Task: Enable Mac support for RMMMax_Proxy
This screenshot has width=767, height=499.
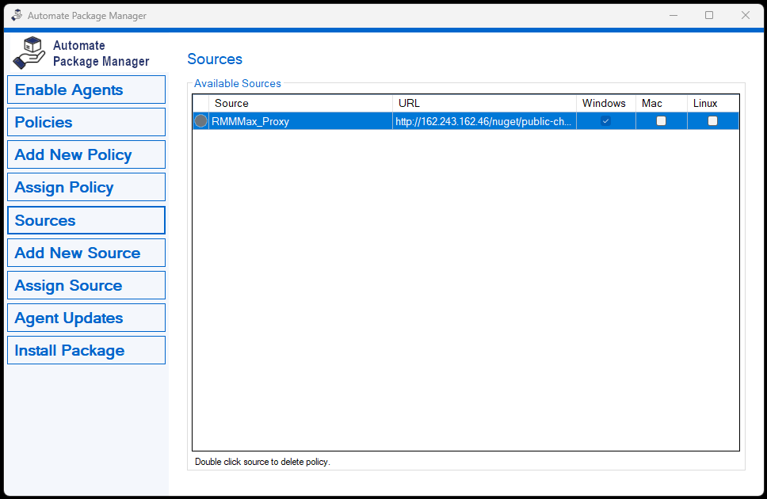Action: (661, 120)
